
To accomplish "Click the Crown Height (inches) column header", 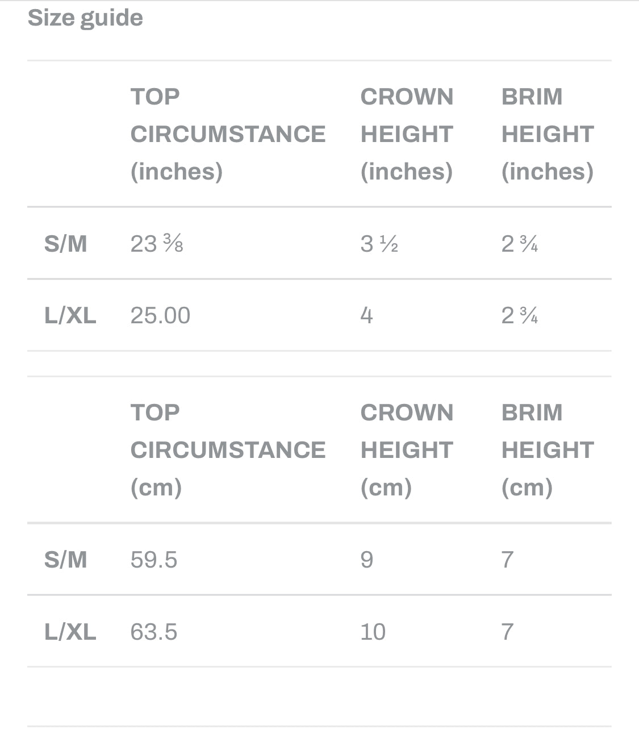I will [407, 134].
